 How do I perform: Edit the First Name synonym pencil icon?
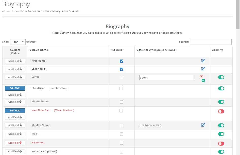click(x=203, y=61)
